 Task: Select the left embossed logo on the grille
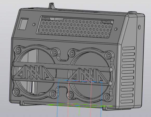pos(33,72)
